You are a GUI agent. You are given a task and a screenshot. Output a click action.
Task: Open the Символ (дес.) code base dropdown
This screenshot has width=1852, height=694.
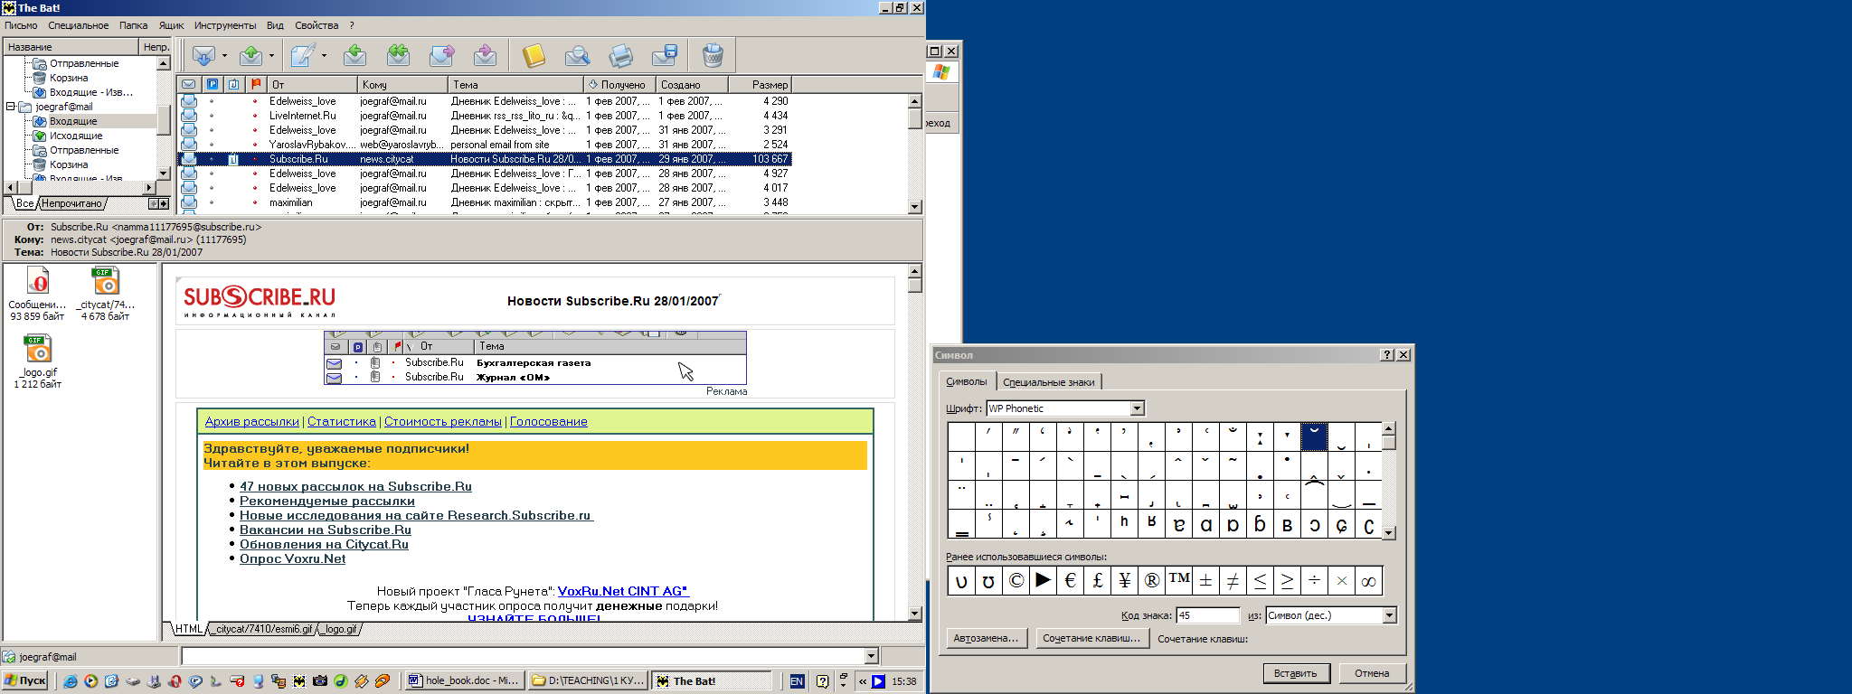coord(1389,615)
